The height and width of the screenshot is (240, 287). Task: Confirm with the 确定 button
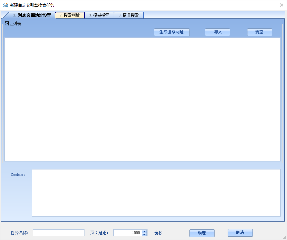(202, 233)
